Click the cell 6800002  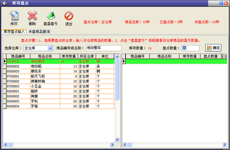(18, 96)
